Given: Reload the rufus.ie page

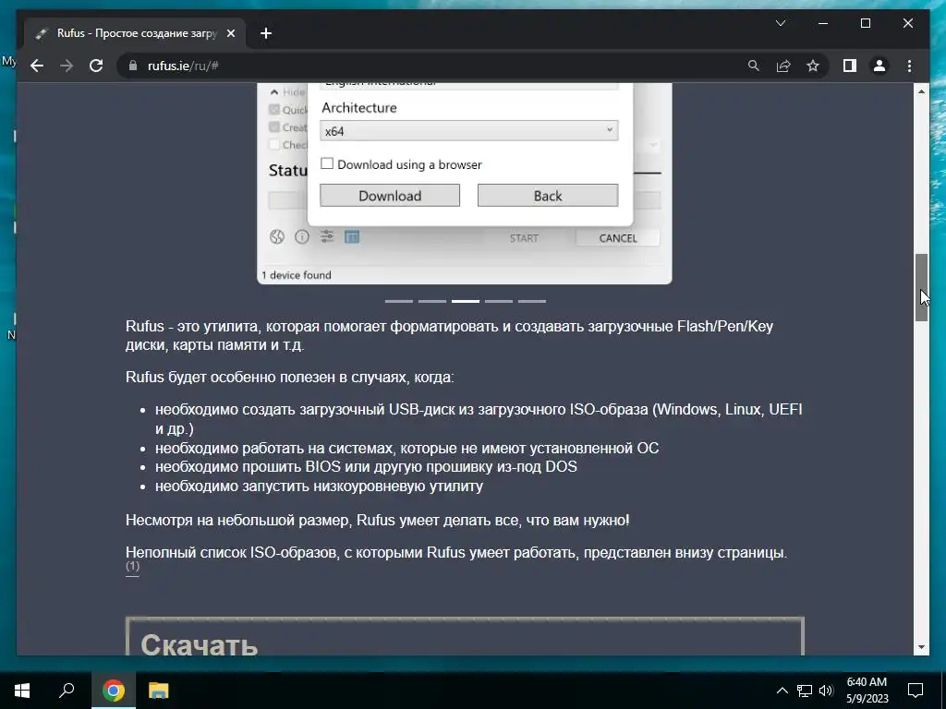Looking at the screenshot, I should [96, 66].
